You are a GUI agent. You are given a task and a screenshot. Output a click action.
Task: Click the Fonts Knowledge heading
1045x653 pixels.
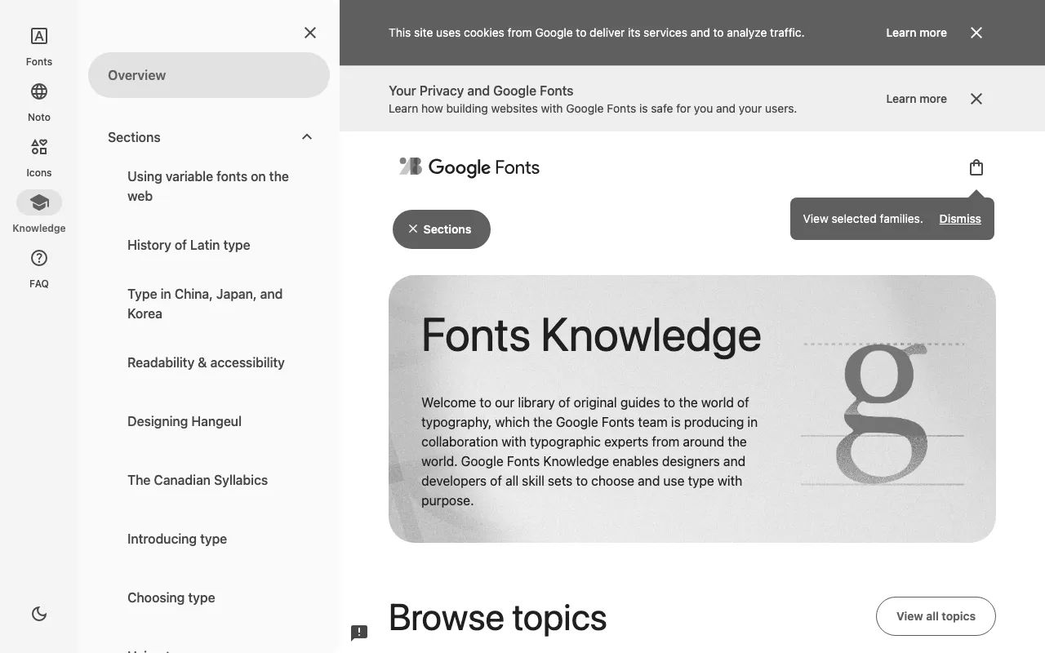[591, 335]
